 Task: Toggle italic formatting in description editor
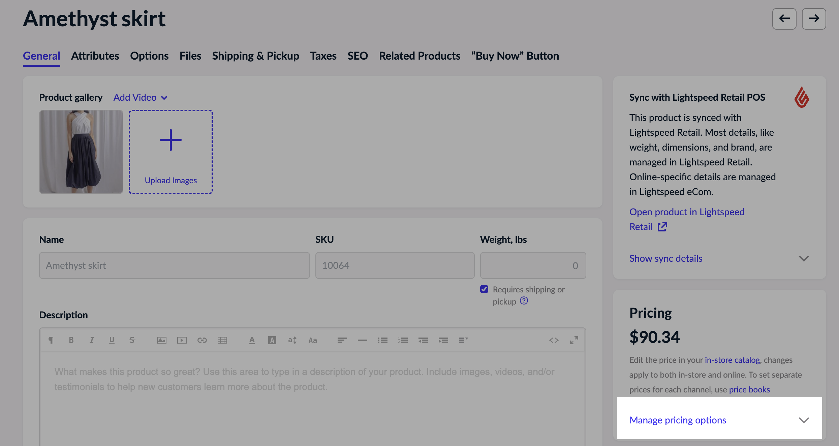click(x=91, y=340)
